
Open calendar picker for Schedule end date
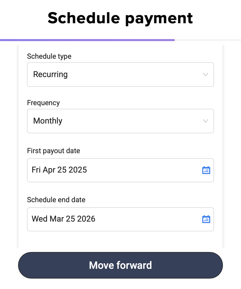[206, 219]
